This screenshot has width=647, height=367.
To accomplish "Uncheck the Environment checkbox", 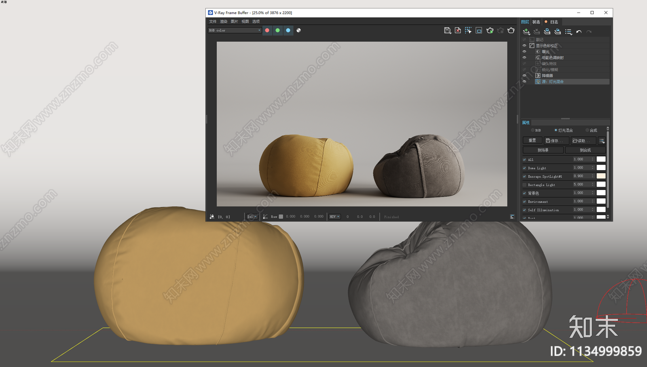I will pyautogui.click(x=524, y=202).
